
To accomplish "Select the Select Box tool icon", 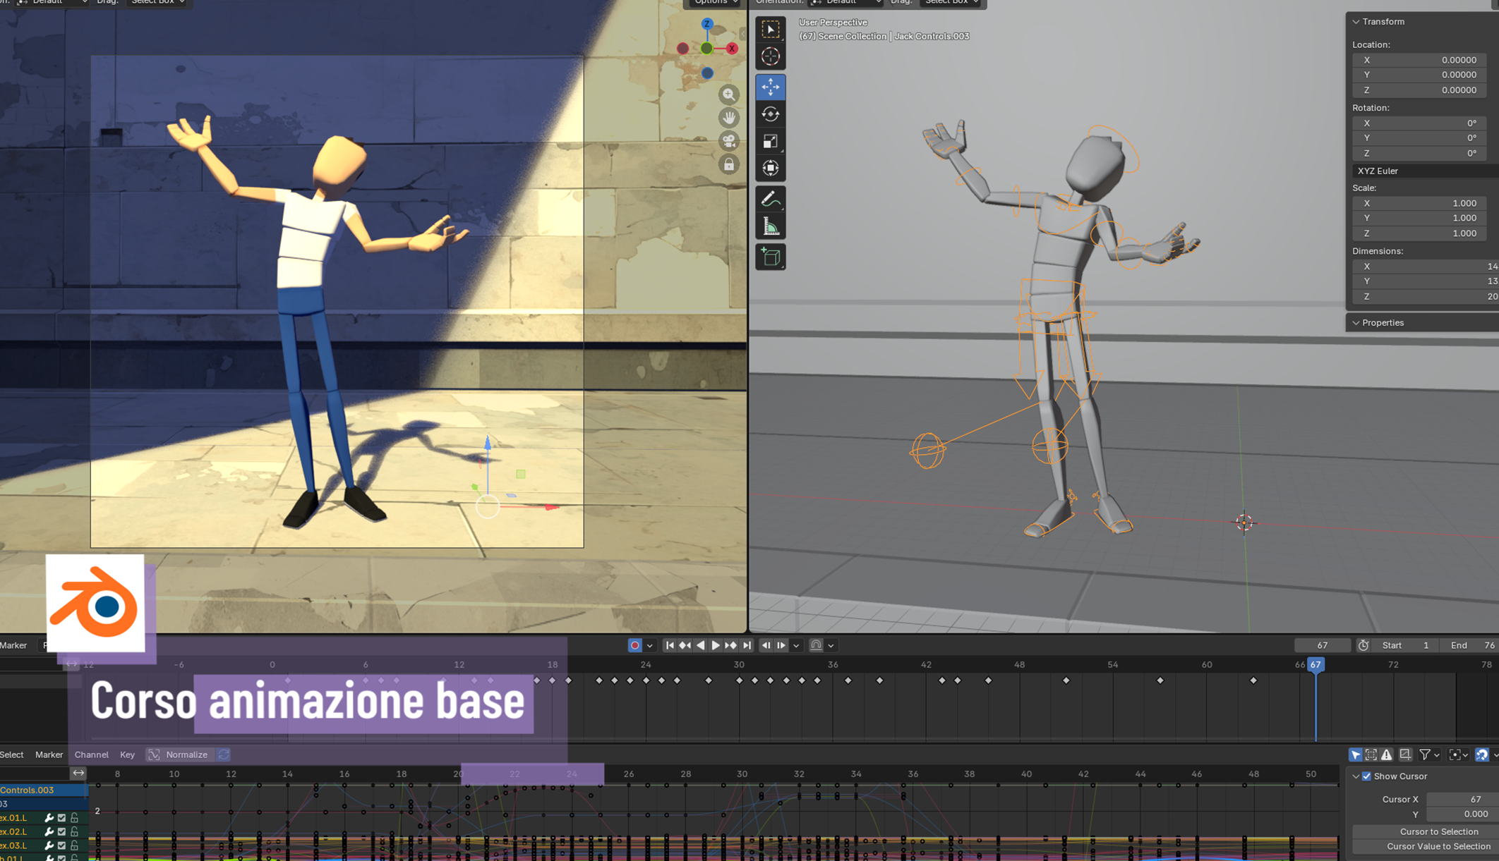I will (770, 30).
